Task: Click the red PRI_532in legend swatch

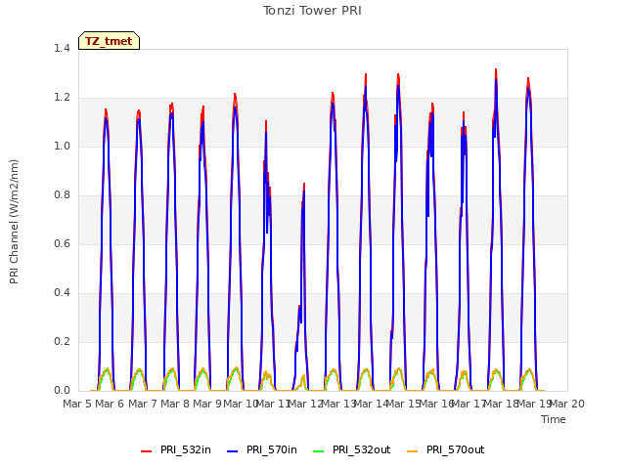Action: pyautogui.click(x=147, y=450)
